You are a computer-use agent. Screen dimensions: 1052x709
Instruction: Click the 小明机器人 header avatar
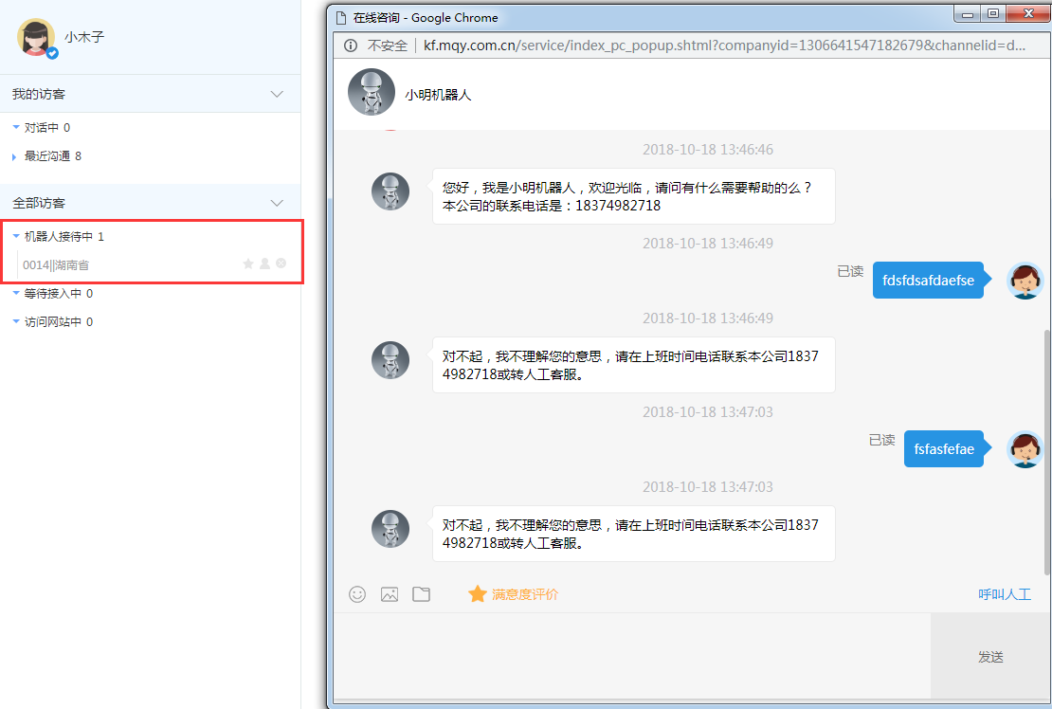point(372,93)
